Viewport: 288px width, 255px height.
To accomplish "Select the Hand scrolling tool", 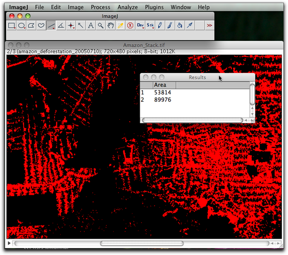I will [110, 25].
